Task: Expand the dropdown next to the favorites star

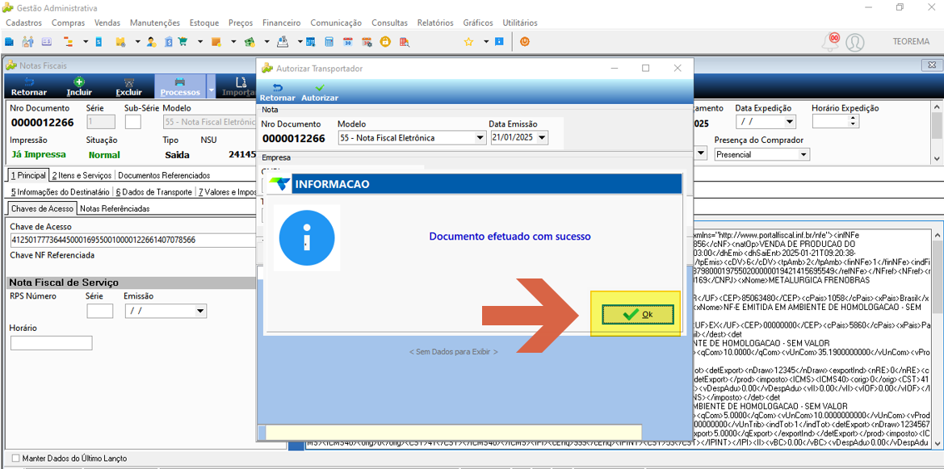Action: tap(486, 41)
